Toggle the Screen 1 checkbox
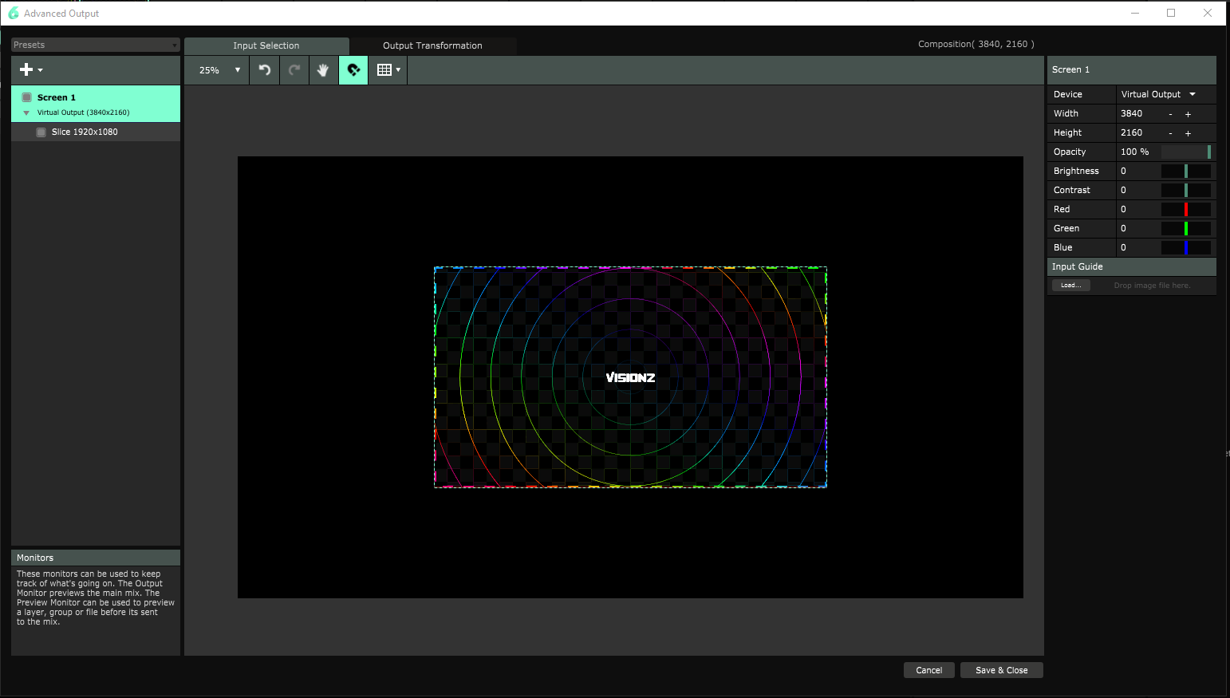Screen dimensions: 1230x698 pos(27,97)
